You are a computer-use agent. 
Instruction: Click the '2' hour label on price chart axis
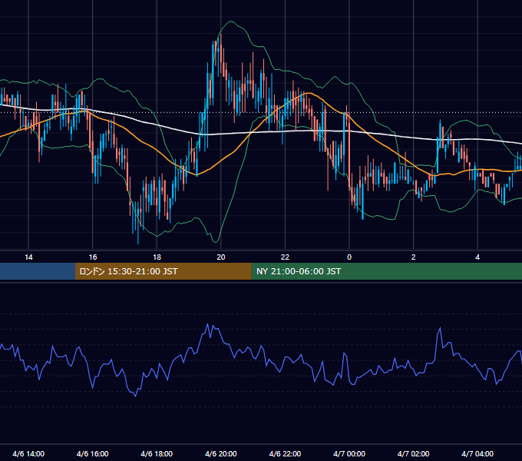point(414,257)
